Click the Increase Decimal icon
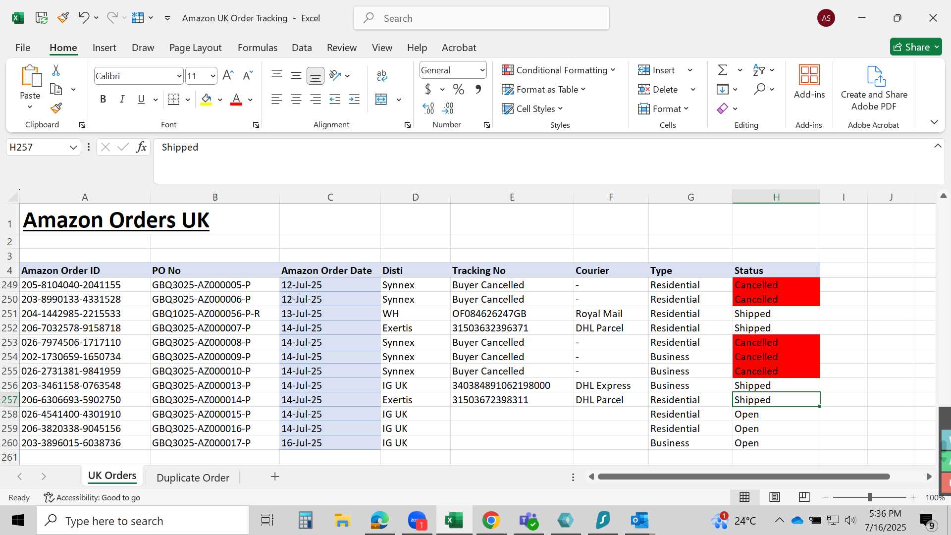Viewport: 951px width, 535px height. coord(428,108)
